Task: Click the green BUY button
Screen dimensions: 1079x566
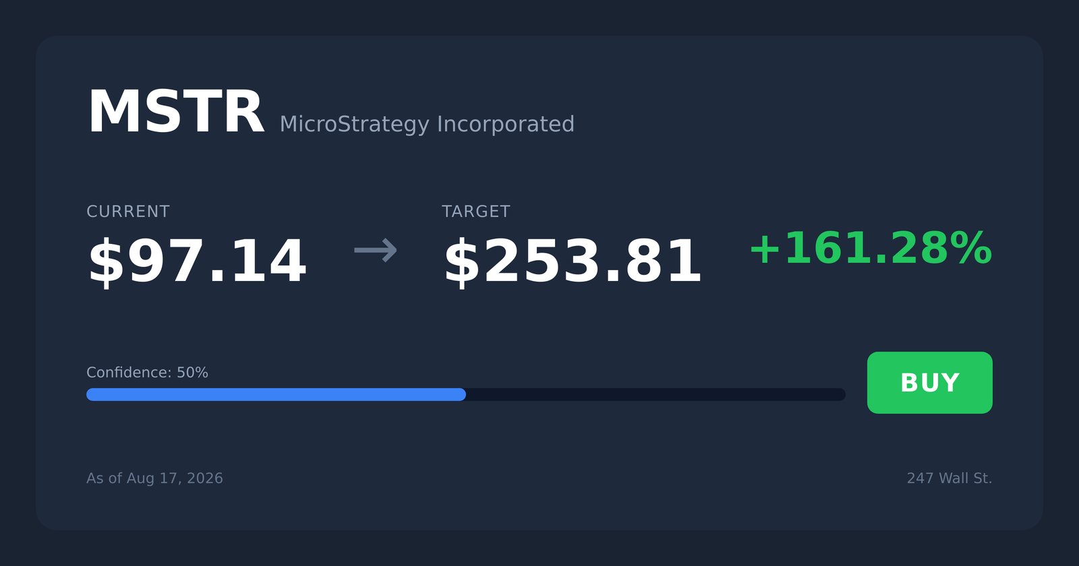Action: pyautogui.click(x=929, y=383)
